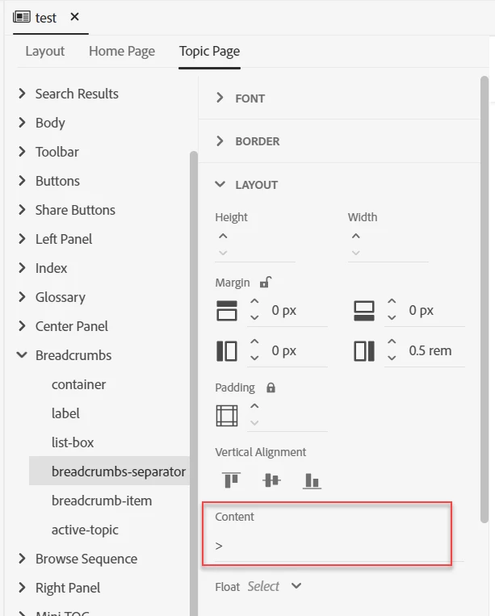
Task: Expand the Search Results tree node
Action: pyautogui.click(x=22, y=94)
